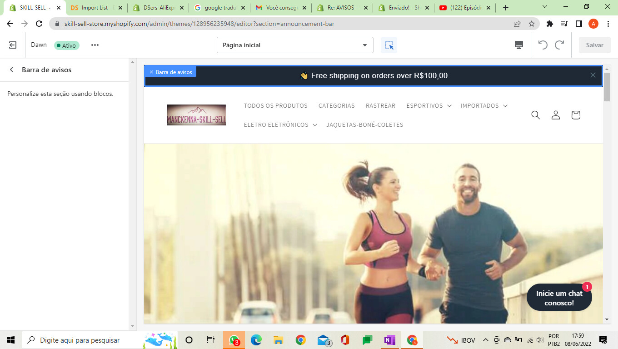Switch to the DSers-AliExpress tab
The width and height of the screenshot is (618, 349).
click(x=157, y=8)
